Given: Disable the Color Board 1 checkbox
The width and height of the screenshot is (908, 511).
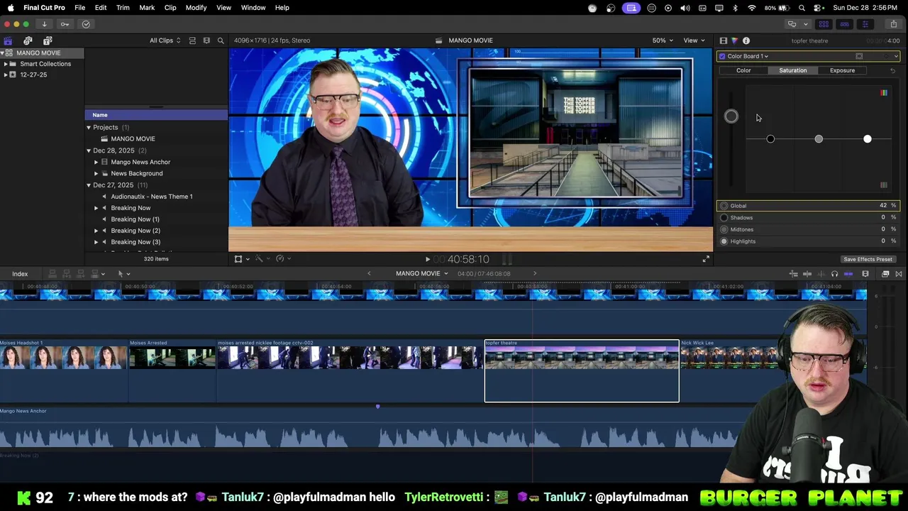Looking at the screenshot, I should (x=722, y=56).
